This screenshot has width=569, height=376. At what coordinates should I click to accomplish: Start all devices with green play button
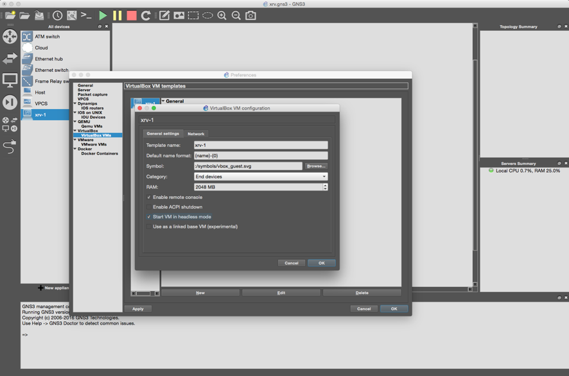tap(103, 15)
